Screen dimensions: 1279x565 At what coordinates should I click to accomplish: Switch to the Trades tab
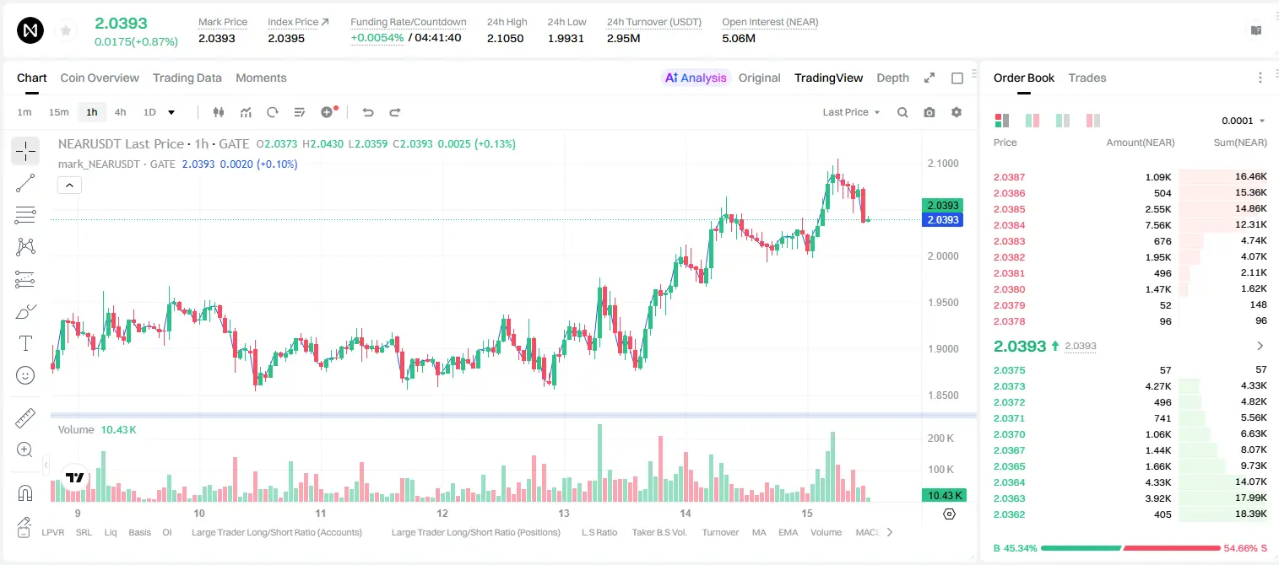(1087, 78)
